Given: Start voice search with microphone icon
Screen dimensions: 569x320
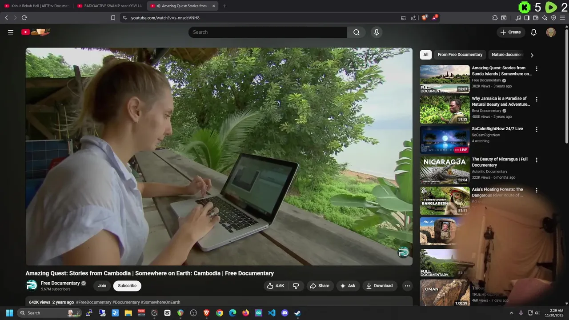Looking at the screenshot, I should point(377,32).
